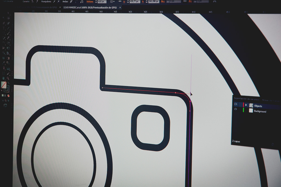The width and height of the screenshot is (281, 187).
Task: Select the Slice tool
Action: pos(9,73)
